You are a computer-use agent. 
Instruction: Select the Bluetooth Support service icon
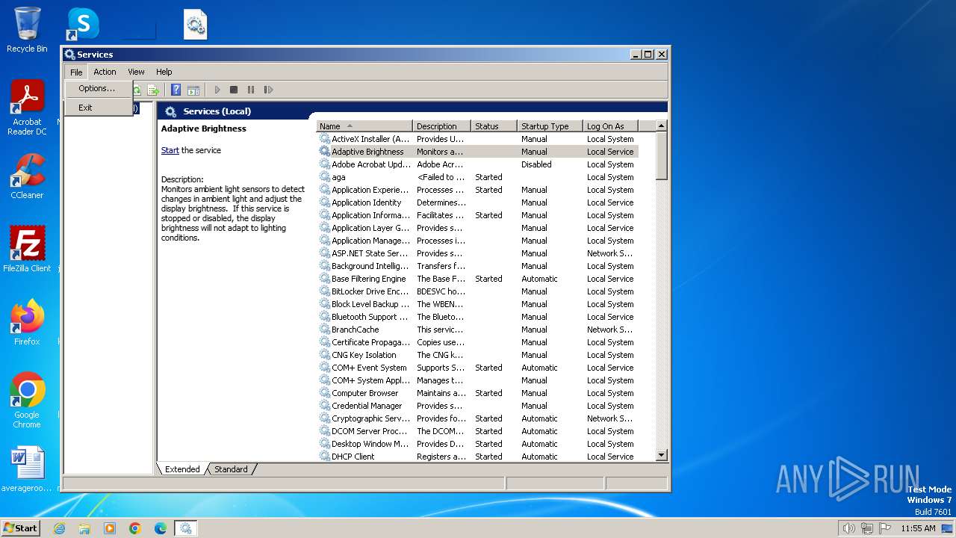325,317
